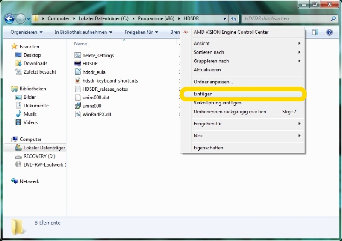342x241 pixels.
Task: Select RECOVERY (D:) drive in sidebar
Action: 39,156
